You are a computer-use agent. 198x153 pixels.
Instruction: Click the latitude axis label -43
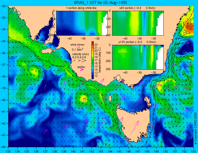[x=3, y=135]
